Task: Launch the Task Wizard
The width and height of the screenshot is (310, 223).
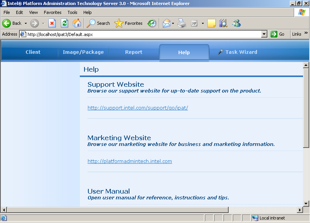Action: 238,52
